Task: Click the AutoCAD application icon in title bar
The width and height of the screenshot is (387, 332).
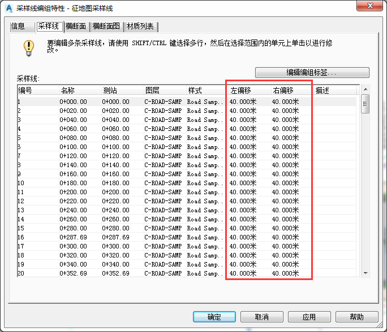Action: 9,8
